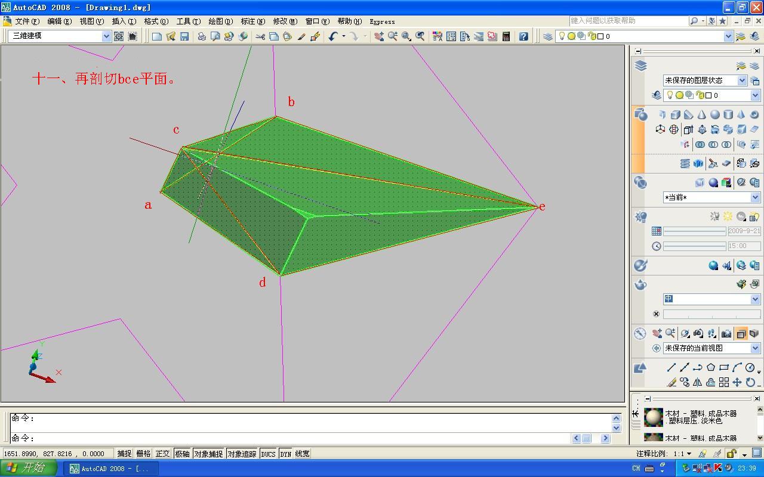The width and height of the screenshot is (764, 477).
Task: Create a Cone solid from dashboard
Action: pos(702,114)
